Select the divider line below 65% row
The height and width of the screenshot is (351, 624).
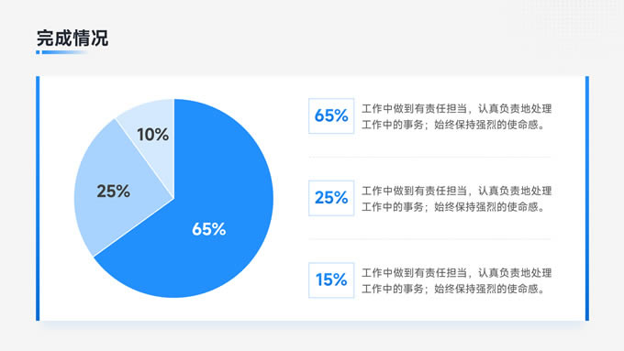tap(429, 157)
